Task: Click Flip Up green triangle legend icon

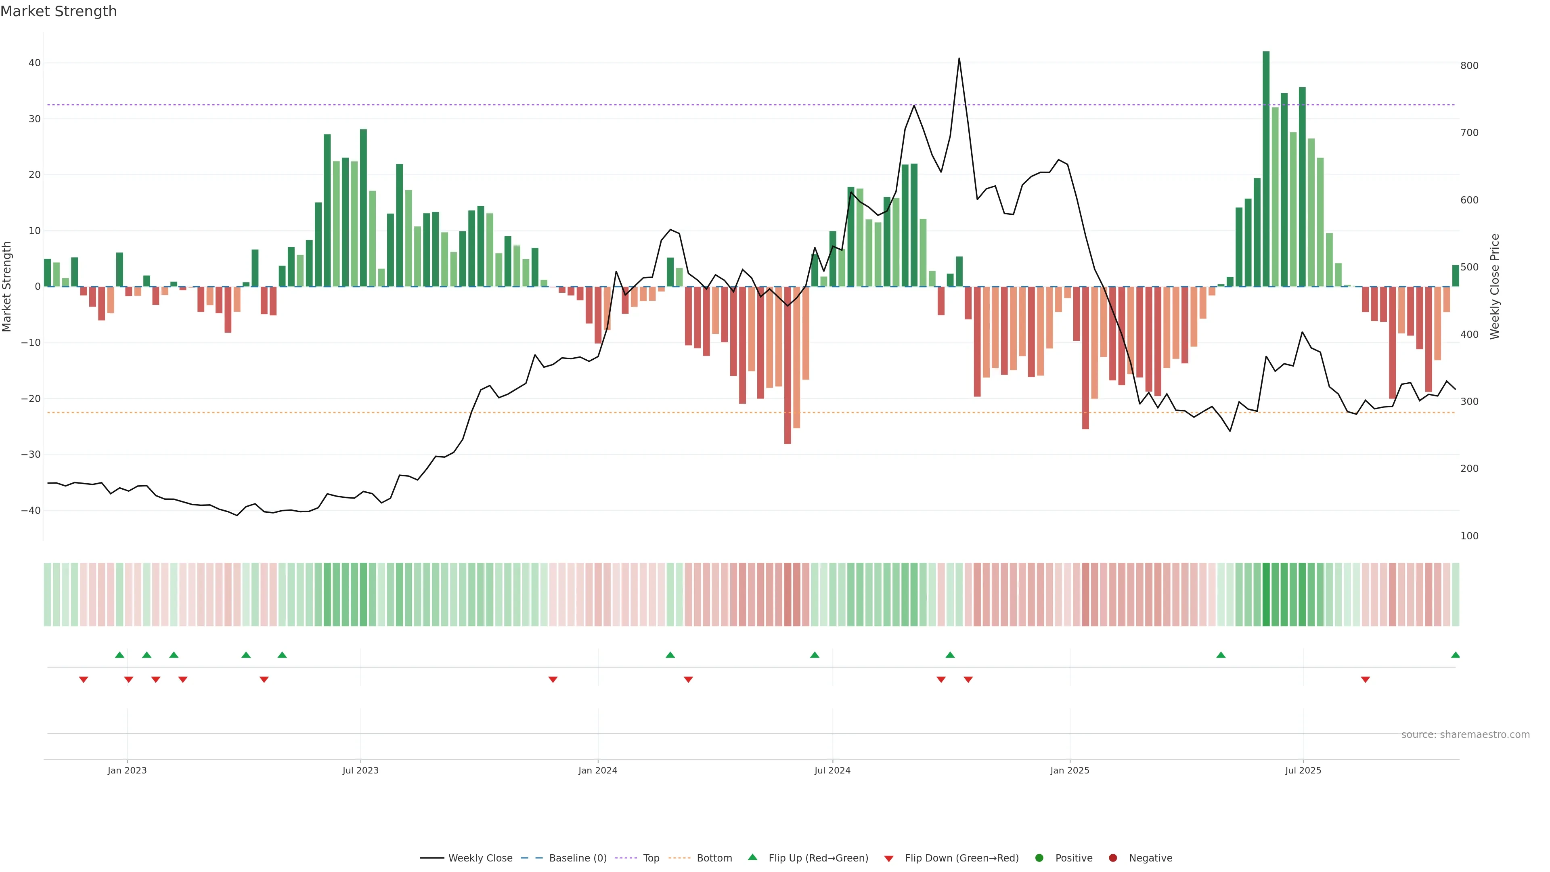Action: click(x=752, y=857)
